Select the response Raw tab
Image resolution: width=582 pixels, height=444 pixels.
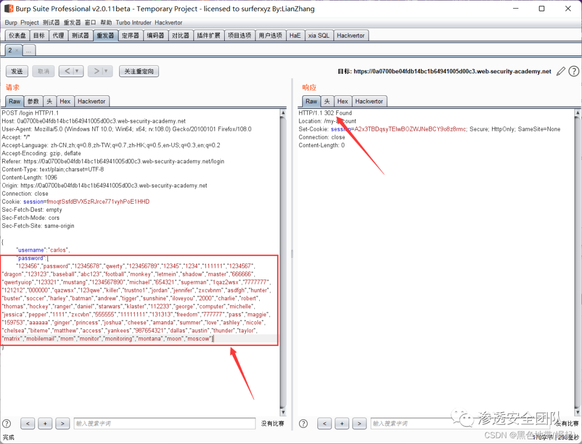point(311,101)
